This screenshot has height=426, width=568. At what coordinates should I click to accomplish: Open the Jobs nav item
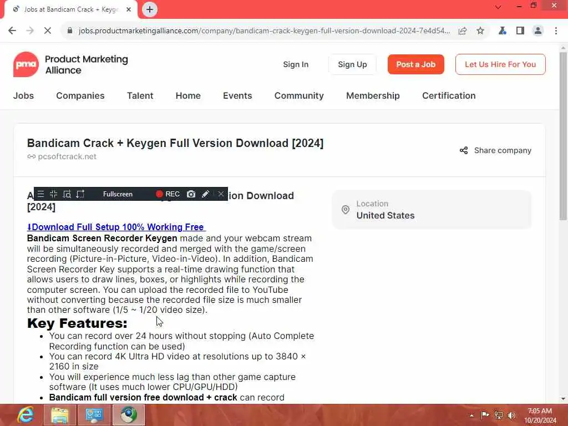pyautogui.click(x=23, y=95)
